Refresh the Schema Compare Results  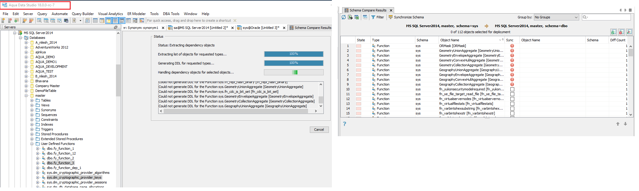(344, 17)
